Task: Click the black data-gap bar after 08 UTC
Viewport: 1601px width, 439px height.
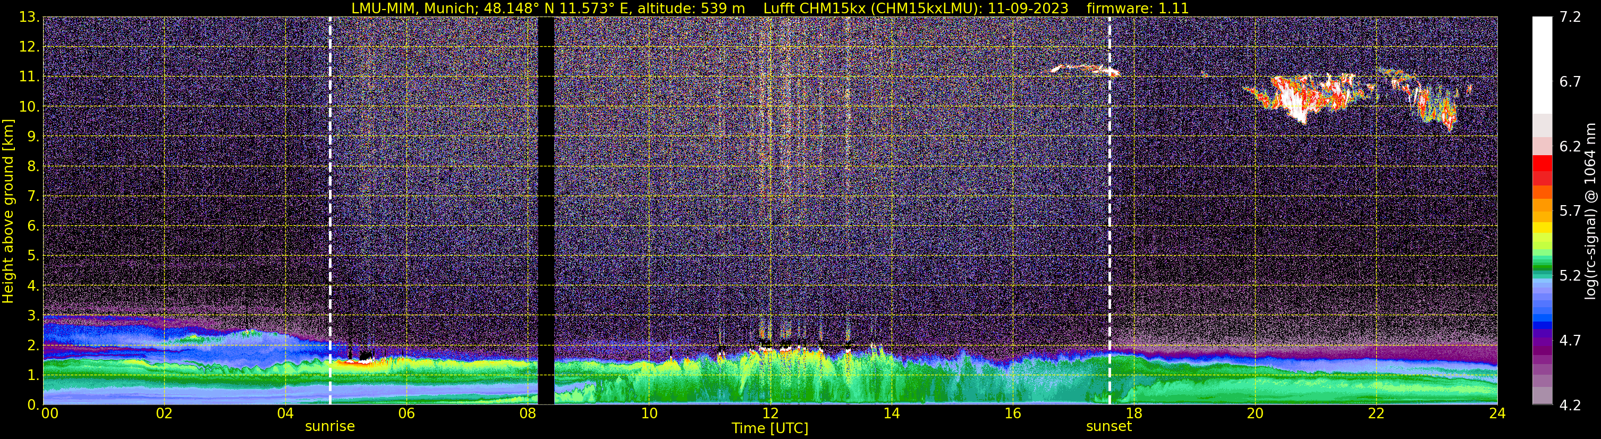Action: point(546,211)
